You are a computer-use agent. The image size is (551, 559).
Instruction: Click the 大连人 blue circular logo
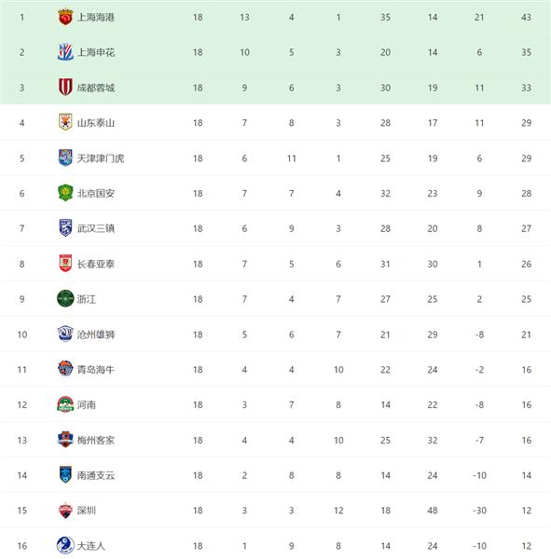[65, 545]
